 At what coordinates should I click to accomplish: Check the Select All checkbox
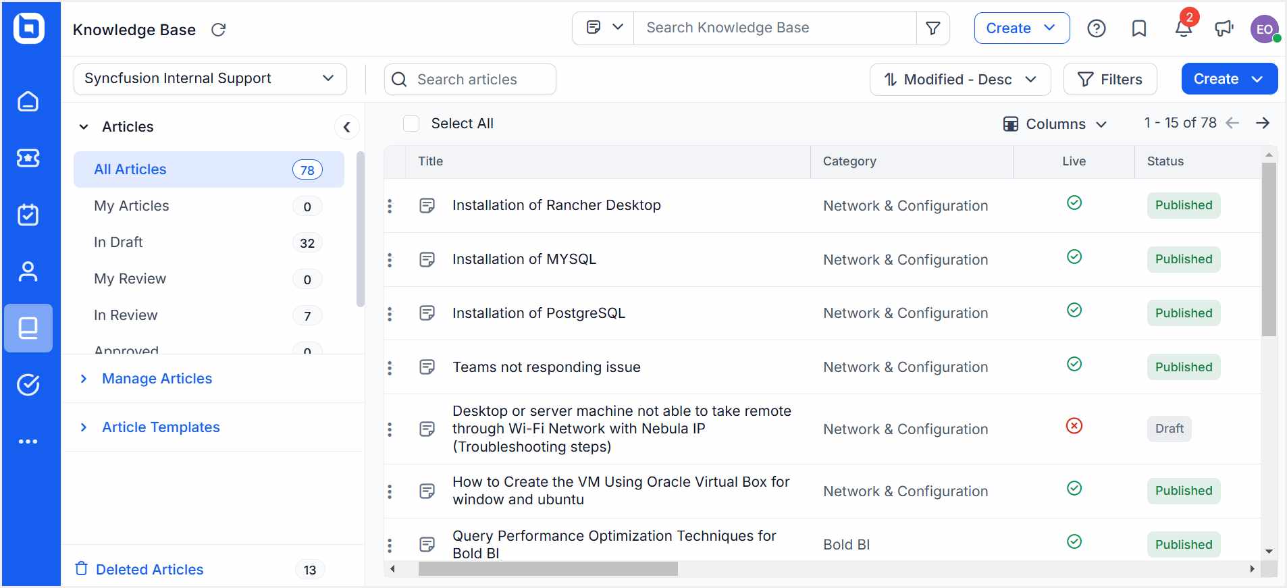[411, 124]
